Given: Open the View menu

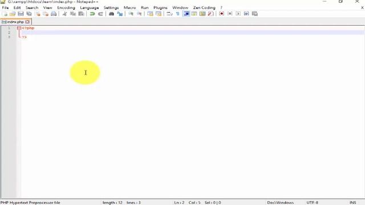Looking at the screenshot, I should (x=48, y=7).
